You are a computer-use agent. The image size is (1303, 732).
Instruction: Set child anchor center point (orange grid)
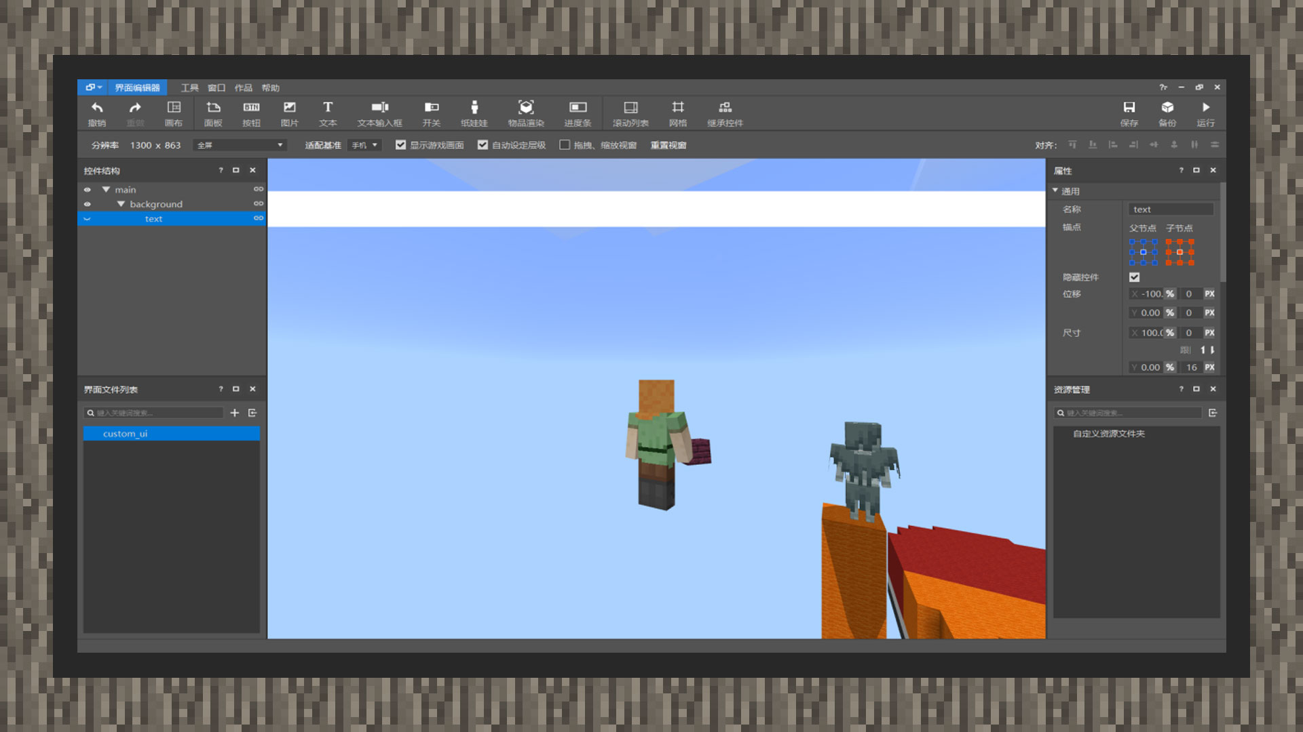[1180, 252]
